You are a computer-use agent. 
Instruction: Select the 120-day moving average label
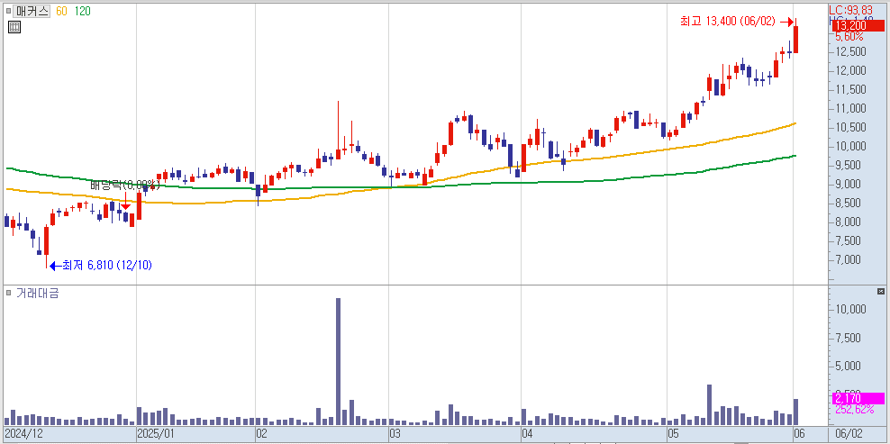pos(82,12)
